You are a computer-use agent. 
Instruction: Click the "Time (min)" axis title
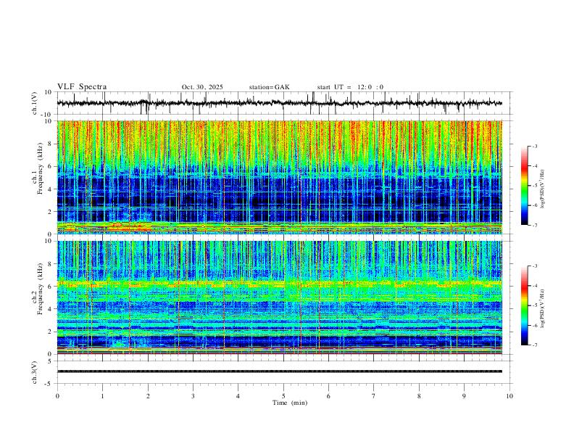pos(290,403)
